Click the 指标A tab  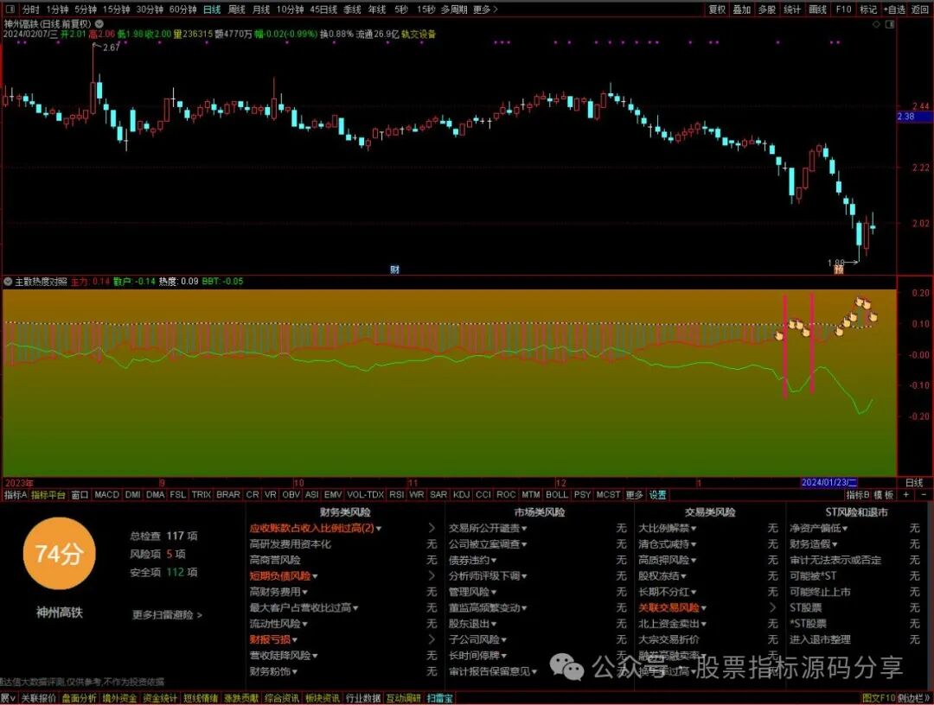click(16, 494)
